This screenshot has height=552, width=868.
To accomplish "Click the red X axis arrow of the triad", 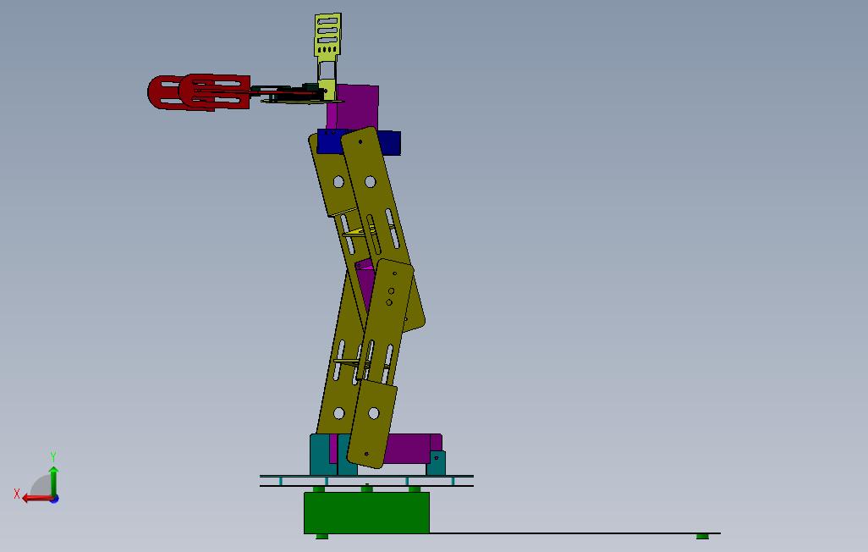I will point(36,499).
